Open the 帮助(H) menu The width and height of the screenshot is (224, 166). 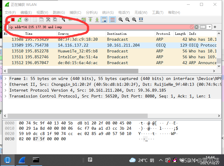pos(174,13)
